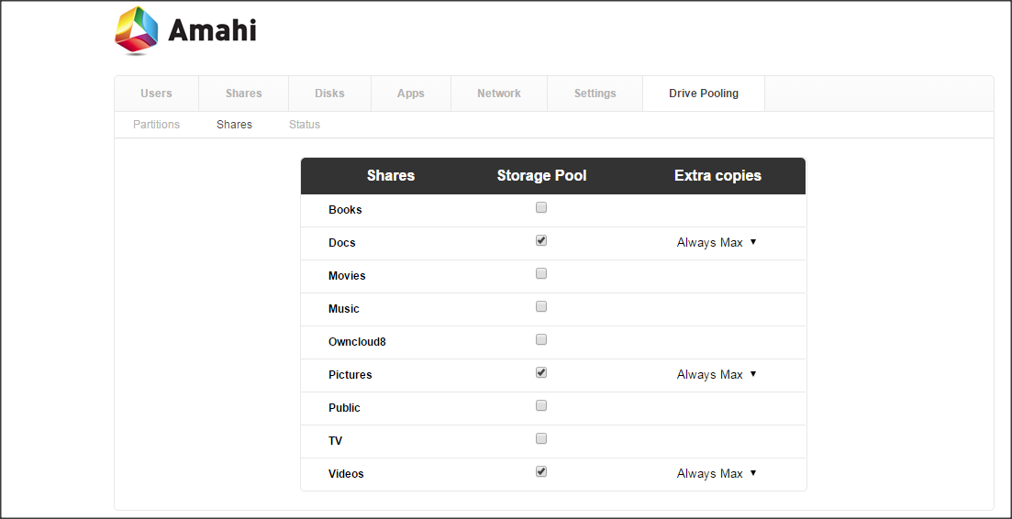This screenshot has width=1012, height=519.
Task: Check the Owncloud8 storage pool box
Action: [541, 339]
